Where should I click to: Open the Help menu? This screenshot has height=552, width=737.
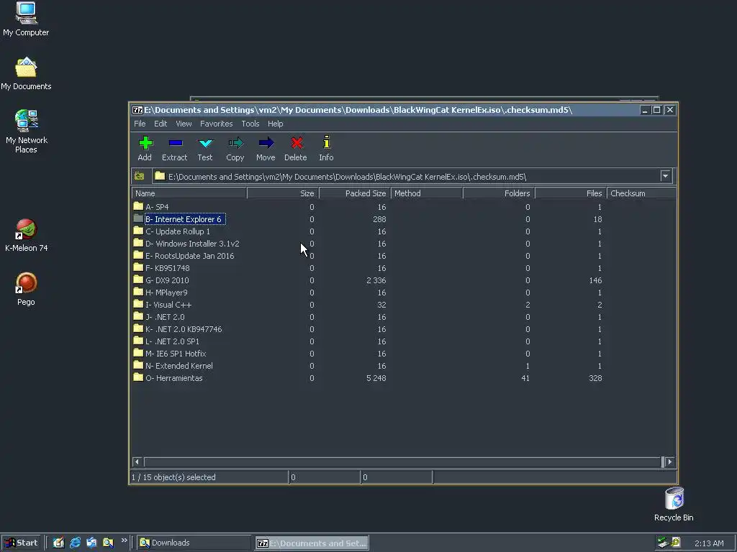pyautogui.click(x=276, y=124)
